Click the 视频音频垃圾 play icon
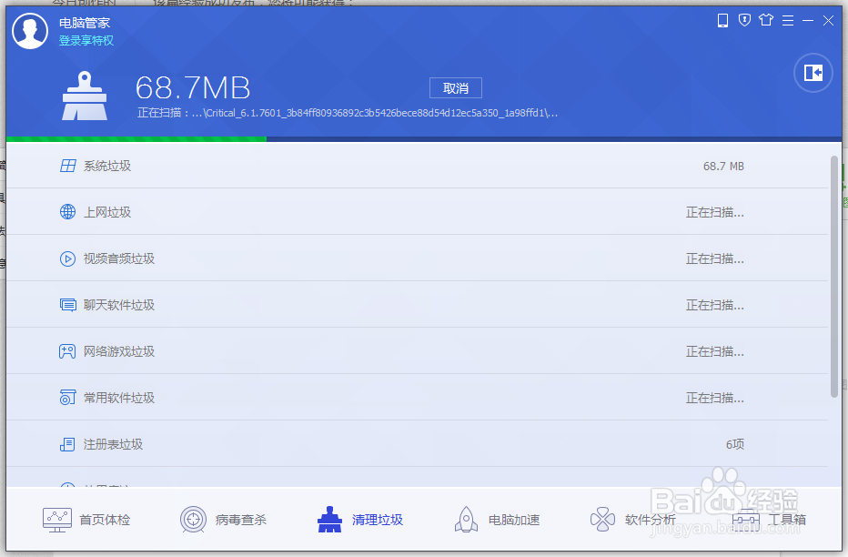Image resolution: width=848 pixels, height=557 pixels. (x=67, y=259)
